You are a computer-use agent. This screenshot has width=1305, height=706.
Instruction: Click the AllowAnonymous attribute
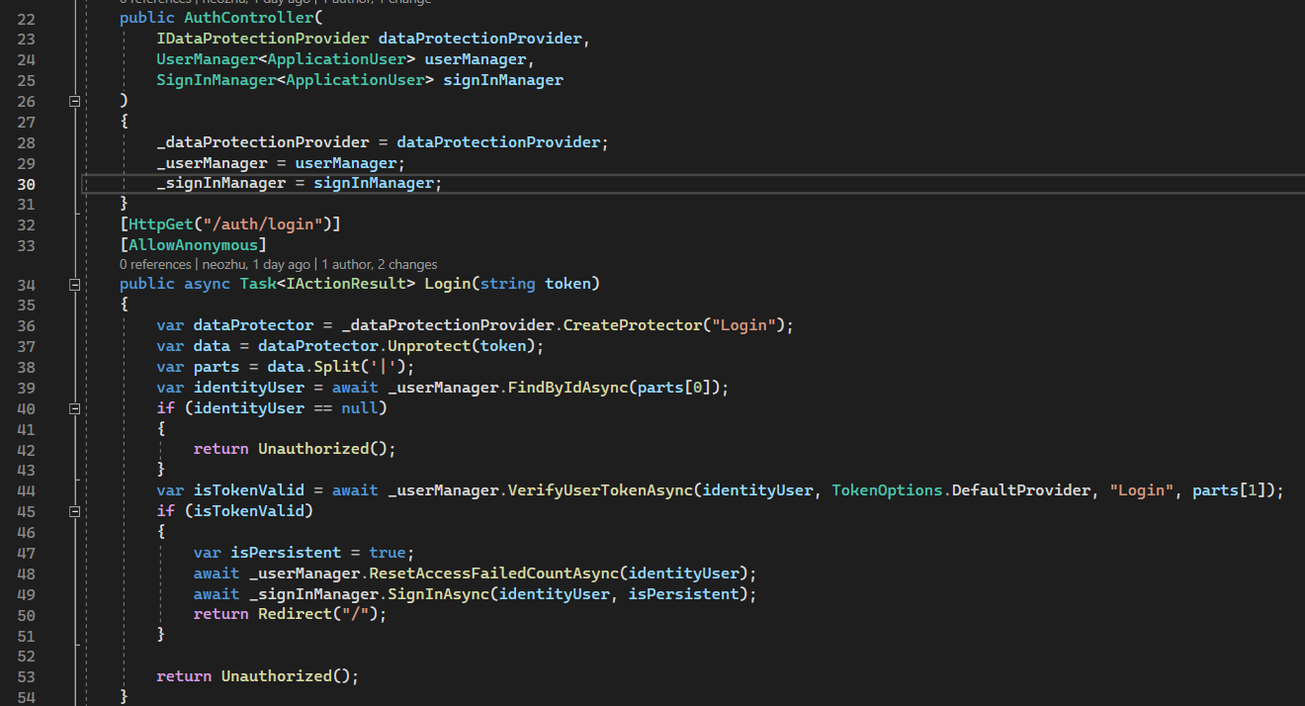coord(194,245)
